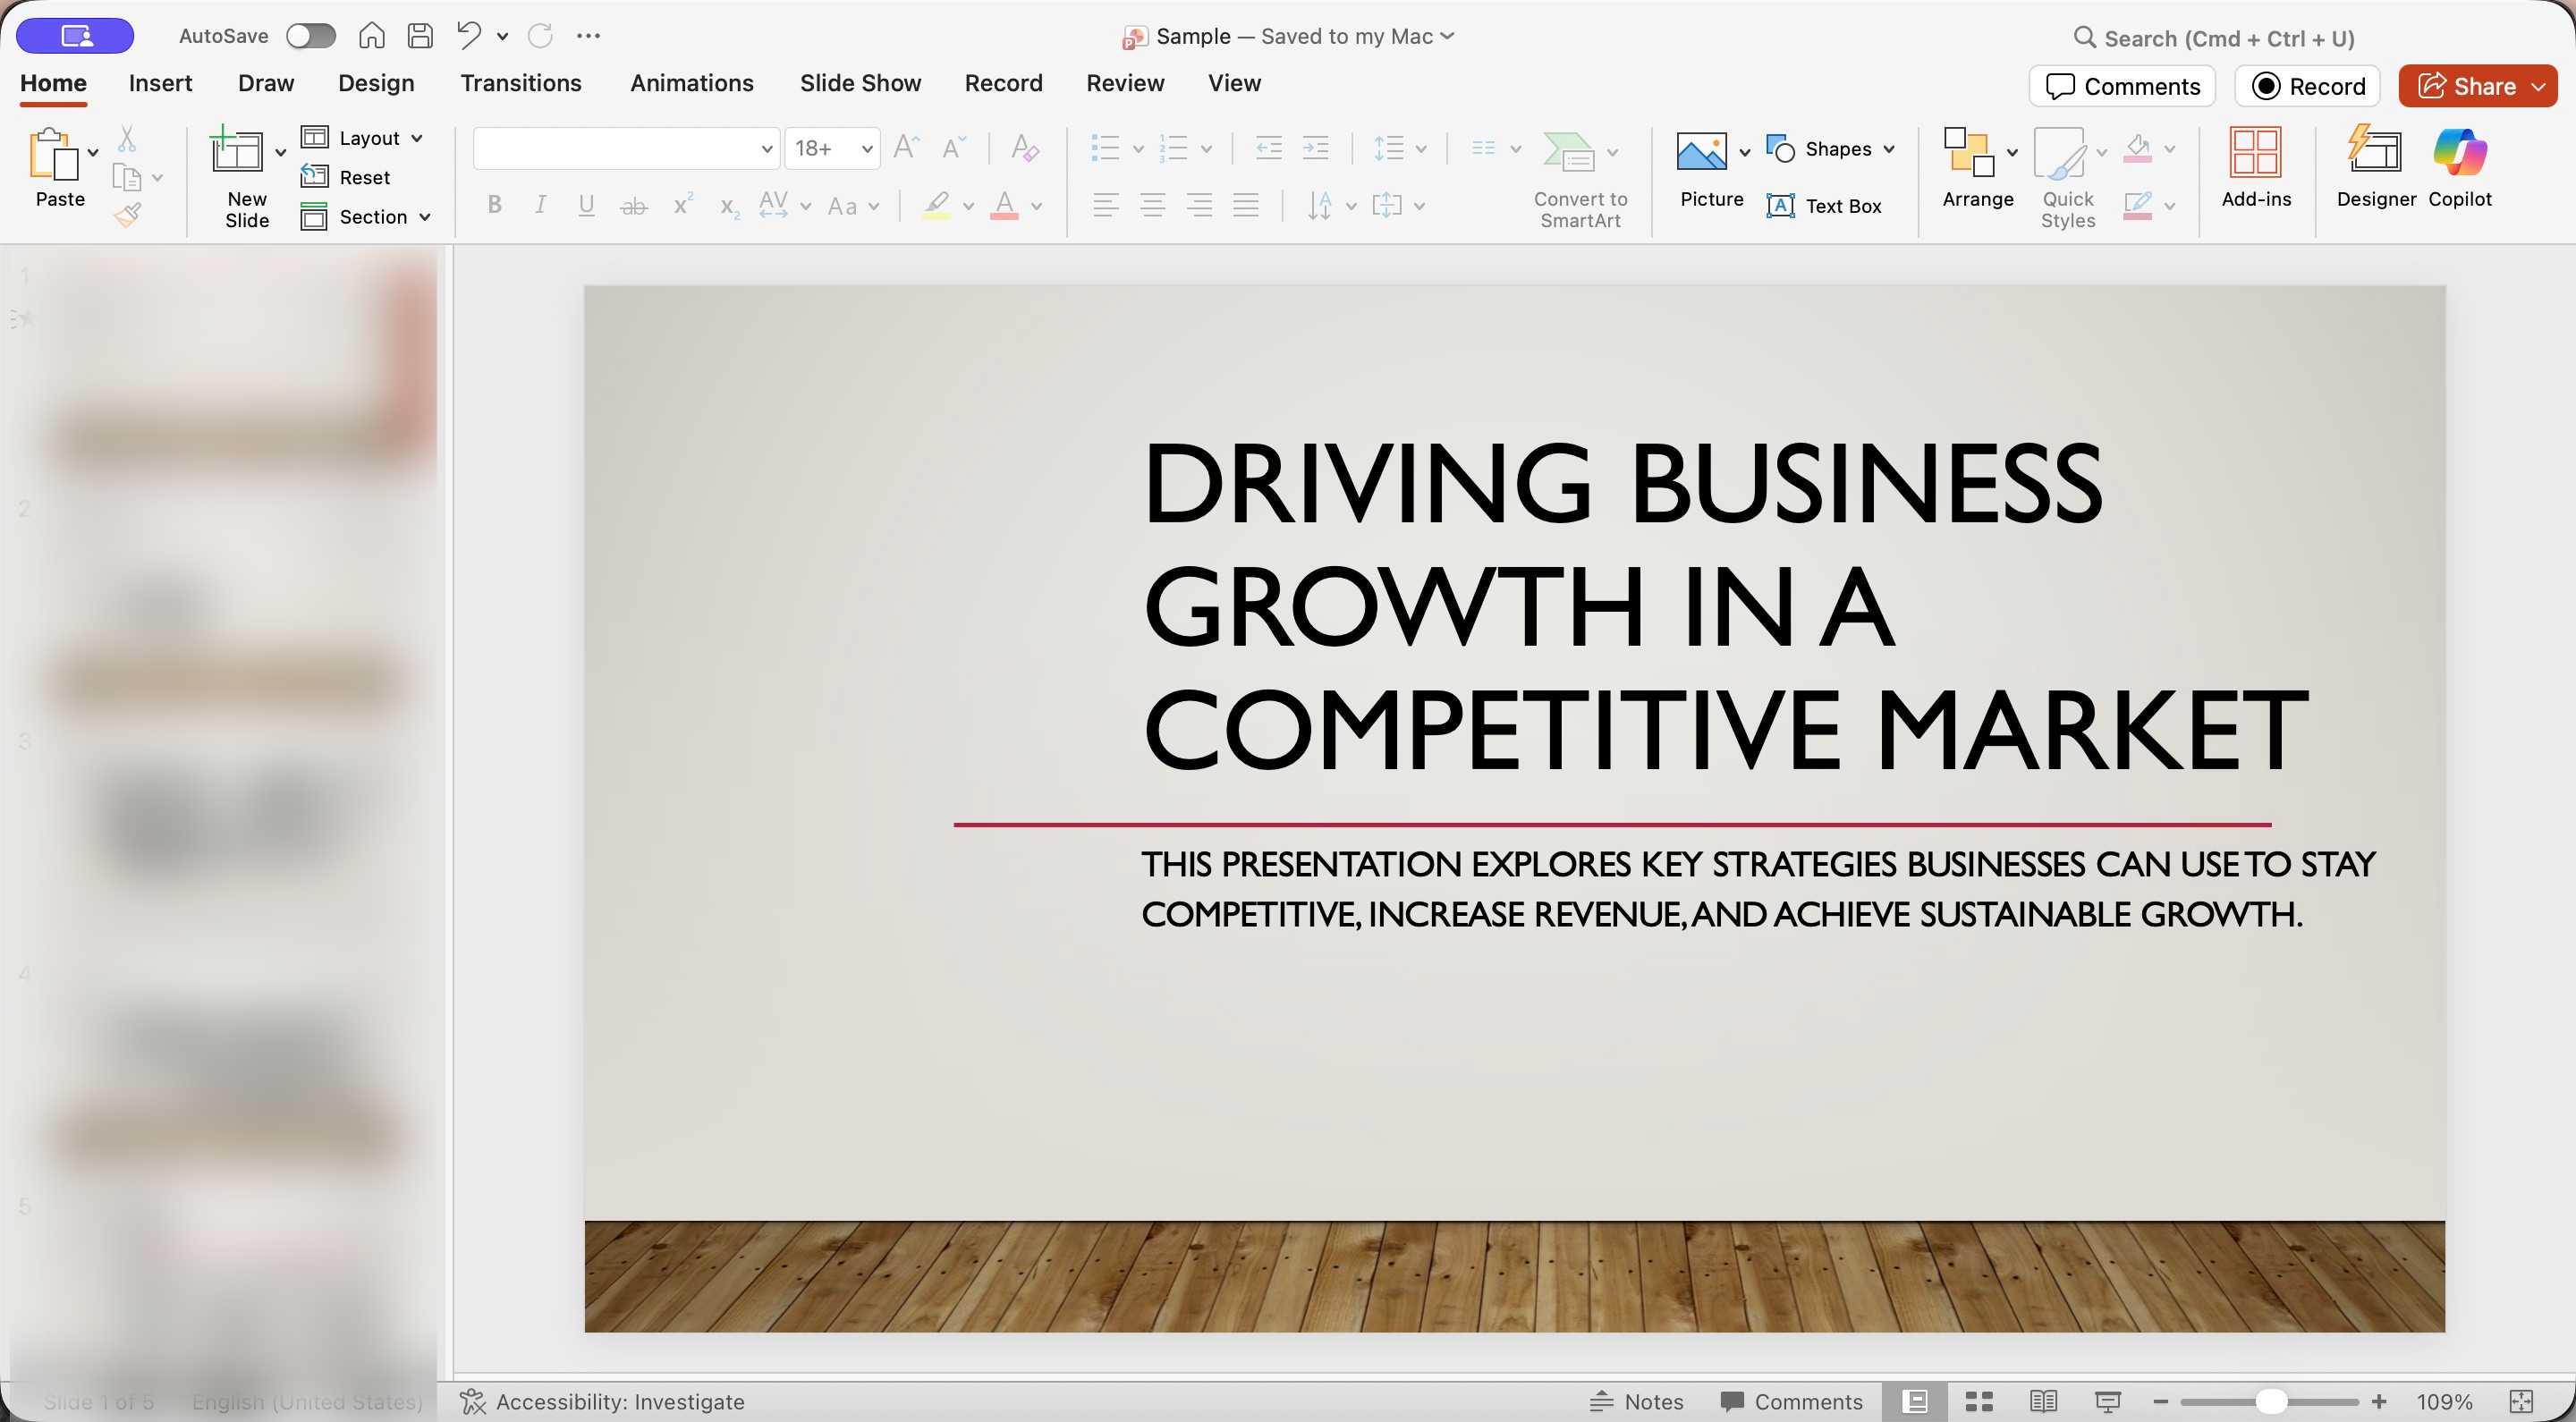Screen dimensions: 2576x1422
Task: Open the font size dropdown
Action: tap(866, 149)
